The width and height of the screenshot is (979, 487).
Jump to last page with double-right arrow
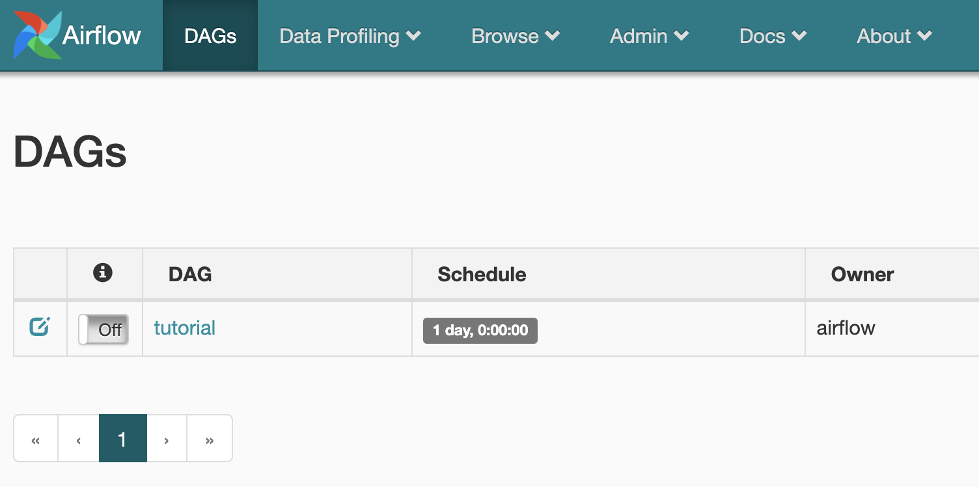[210, 440]
